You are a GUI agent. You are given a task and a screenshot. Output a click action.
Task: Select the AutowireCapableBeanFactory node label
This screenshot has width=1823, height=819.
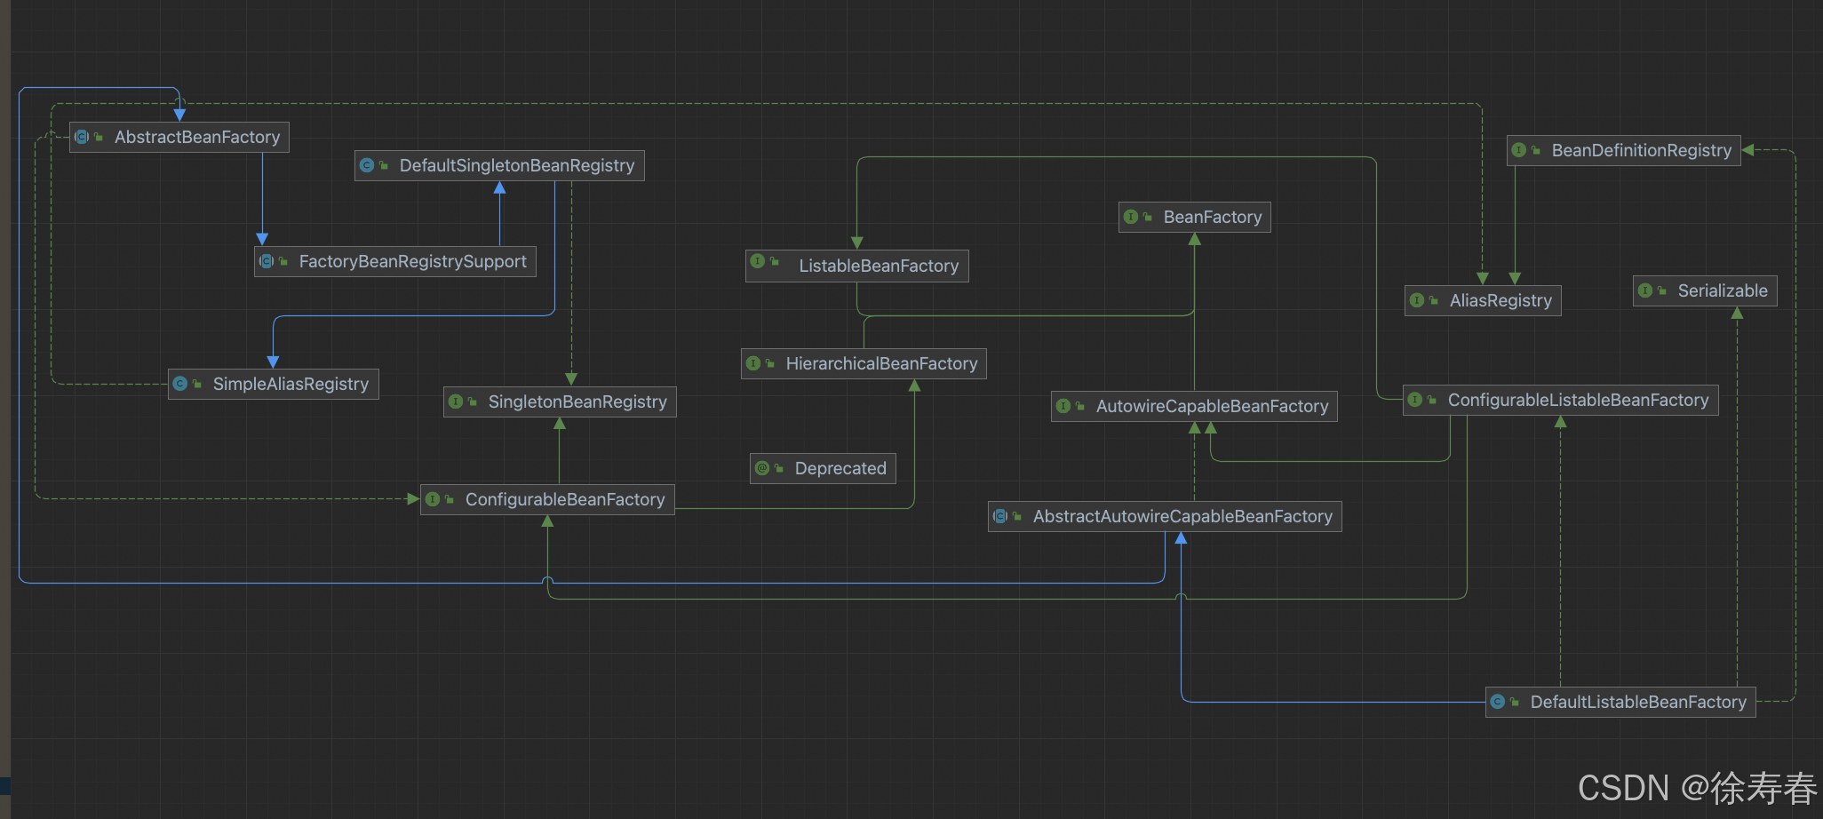1213,406
